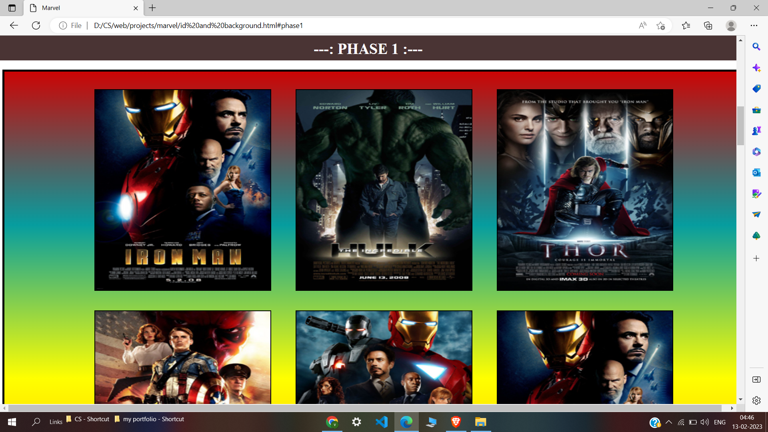768x432 pixels.
Task: Start Read aloud from the address bar
Action: (642, 25)
